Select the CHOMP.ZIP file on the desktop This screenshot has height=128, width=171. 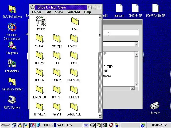[135, 8]
